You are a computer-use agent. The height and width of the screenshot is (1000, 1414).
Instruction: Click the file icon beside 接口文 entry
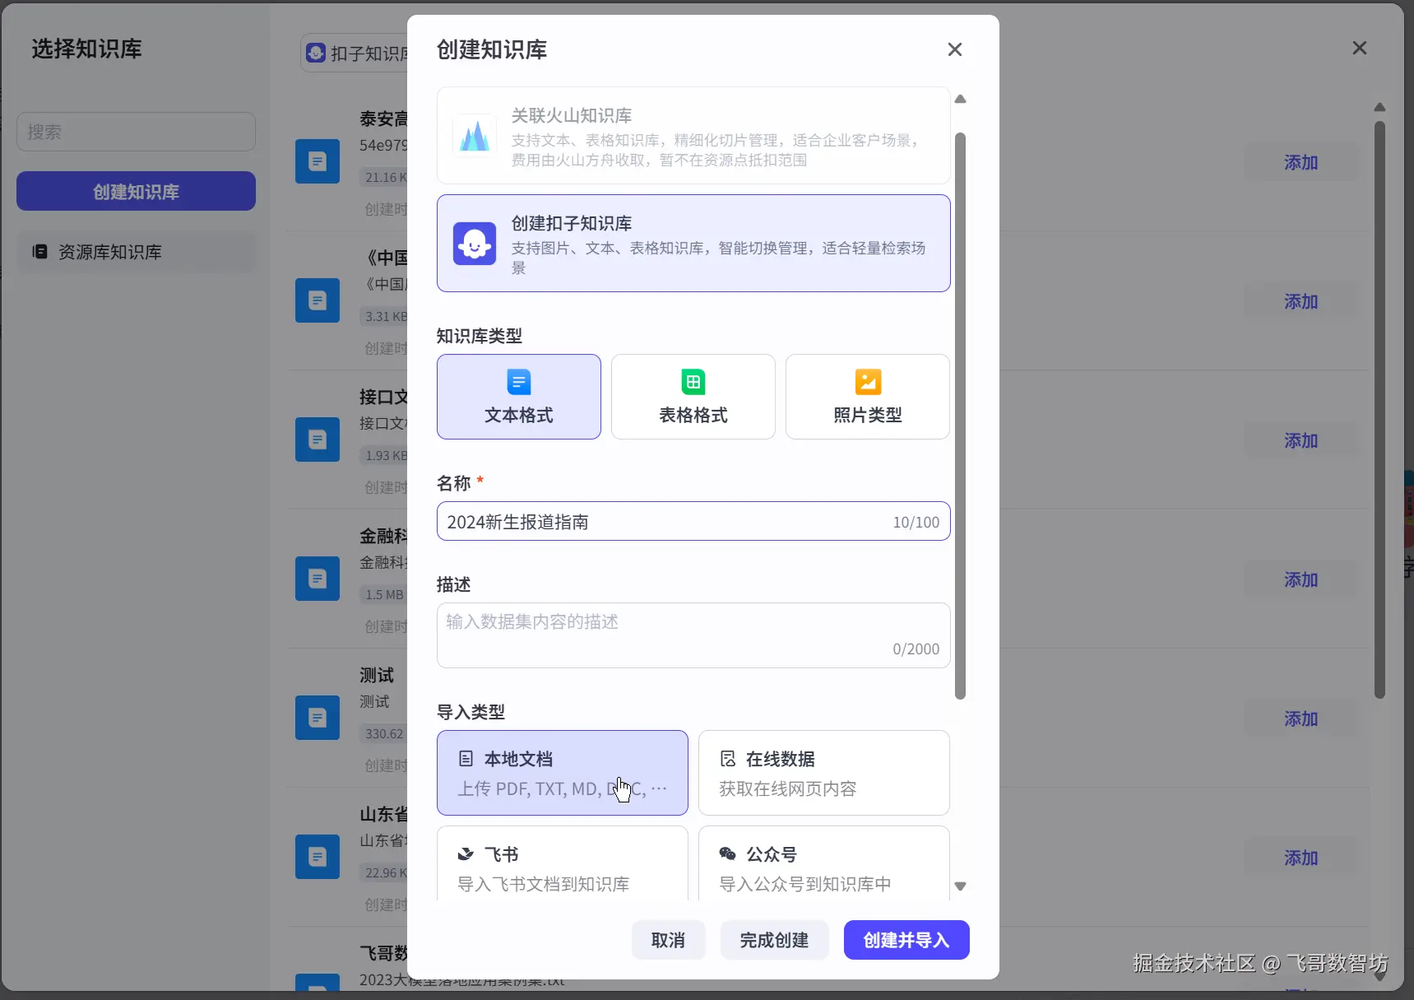(x=318, y=440)
